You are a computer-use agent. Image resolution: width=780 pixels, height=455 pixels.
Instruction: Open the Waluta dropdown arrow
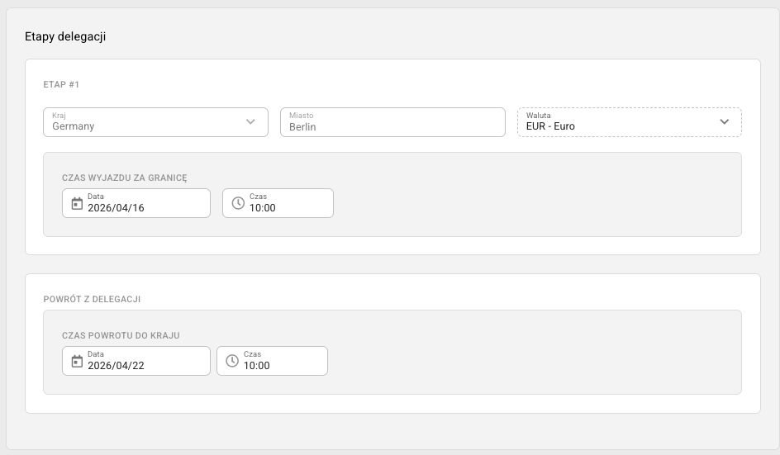725,122
